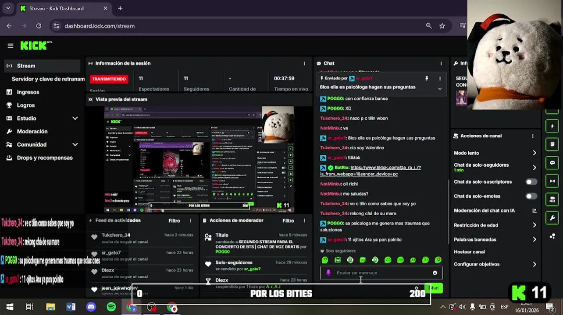
Task: Open the emoji picker in chat input
Action: (x=435, y=273)
